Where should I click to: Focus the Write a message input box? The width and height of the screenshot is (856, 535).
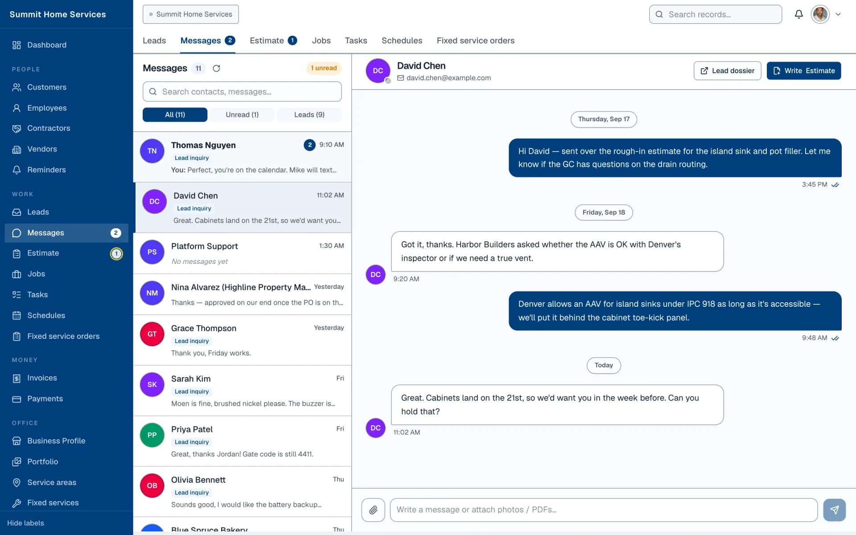[604, 510]
